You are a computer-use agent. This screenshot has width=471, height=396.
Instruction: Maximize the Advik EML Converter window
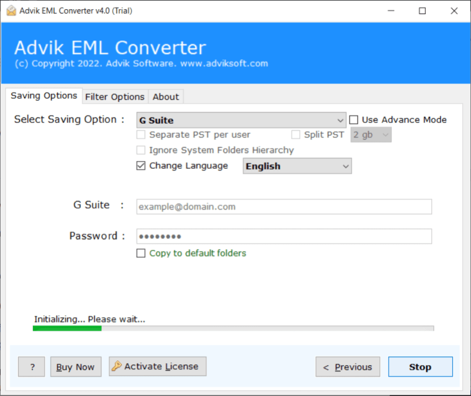click(422, 11)
